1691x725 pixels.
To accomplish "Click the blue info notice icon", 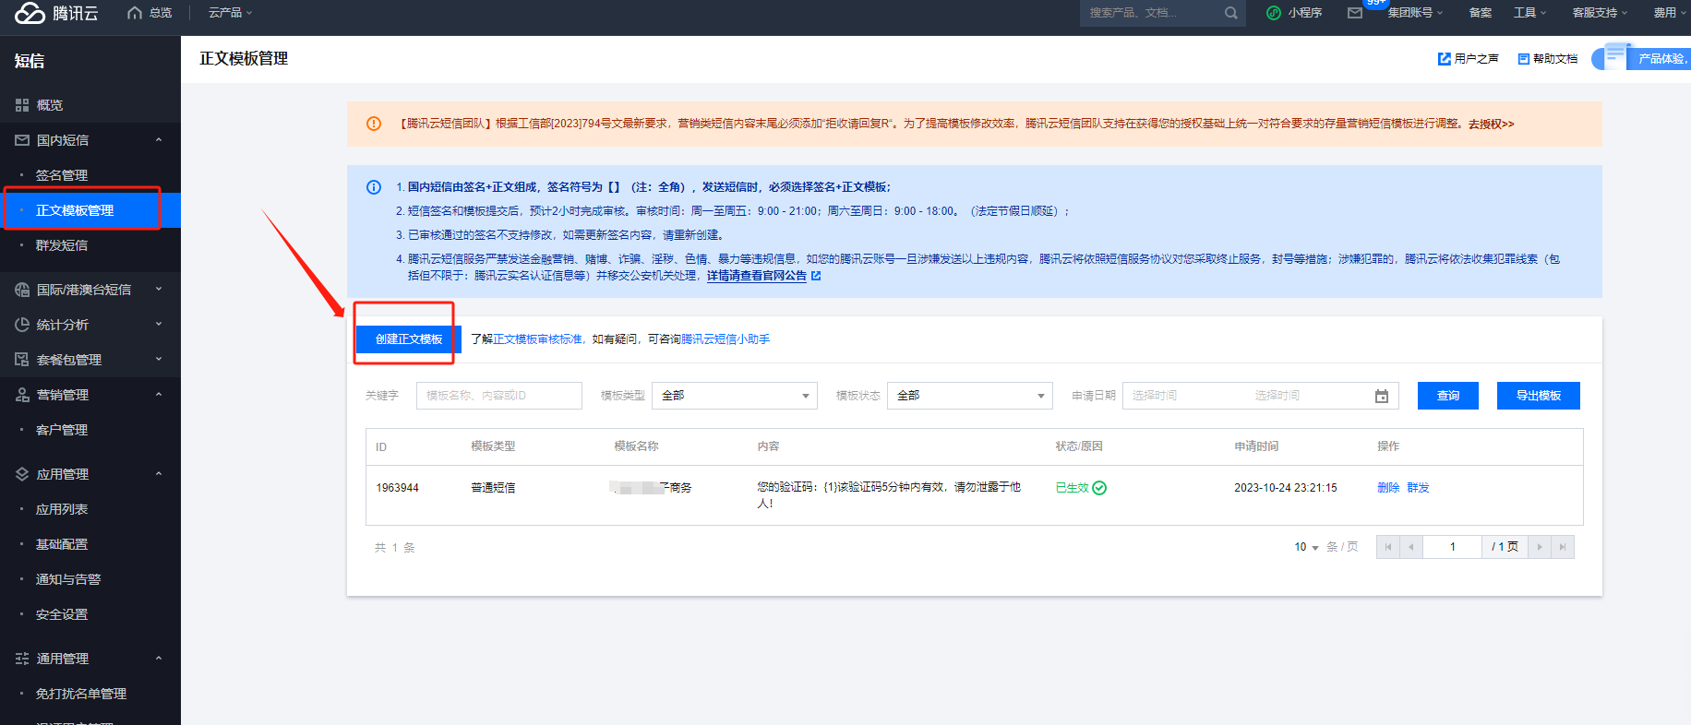I will click(374, 187).
